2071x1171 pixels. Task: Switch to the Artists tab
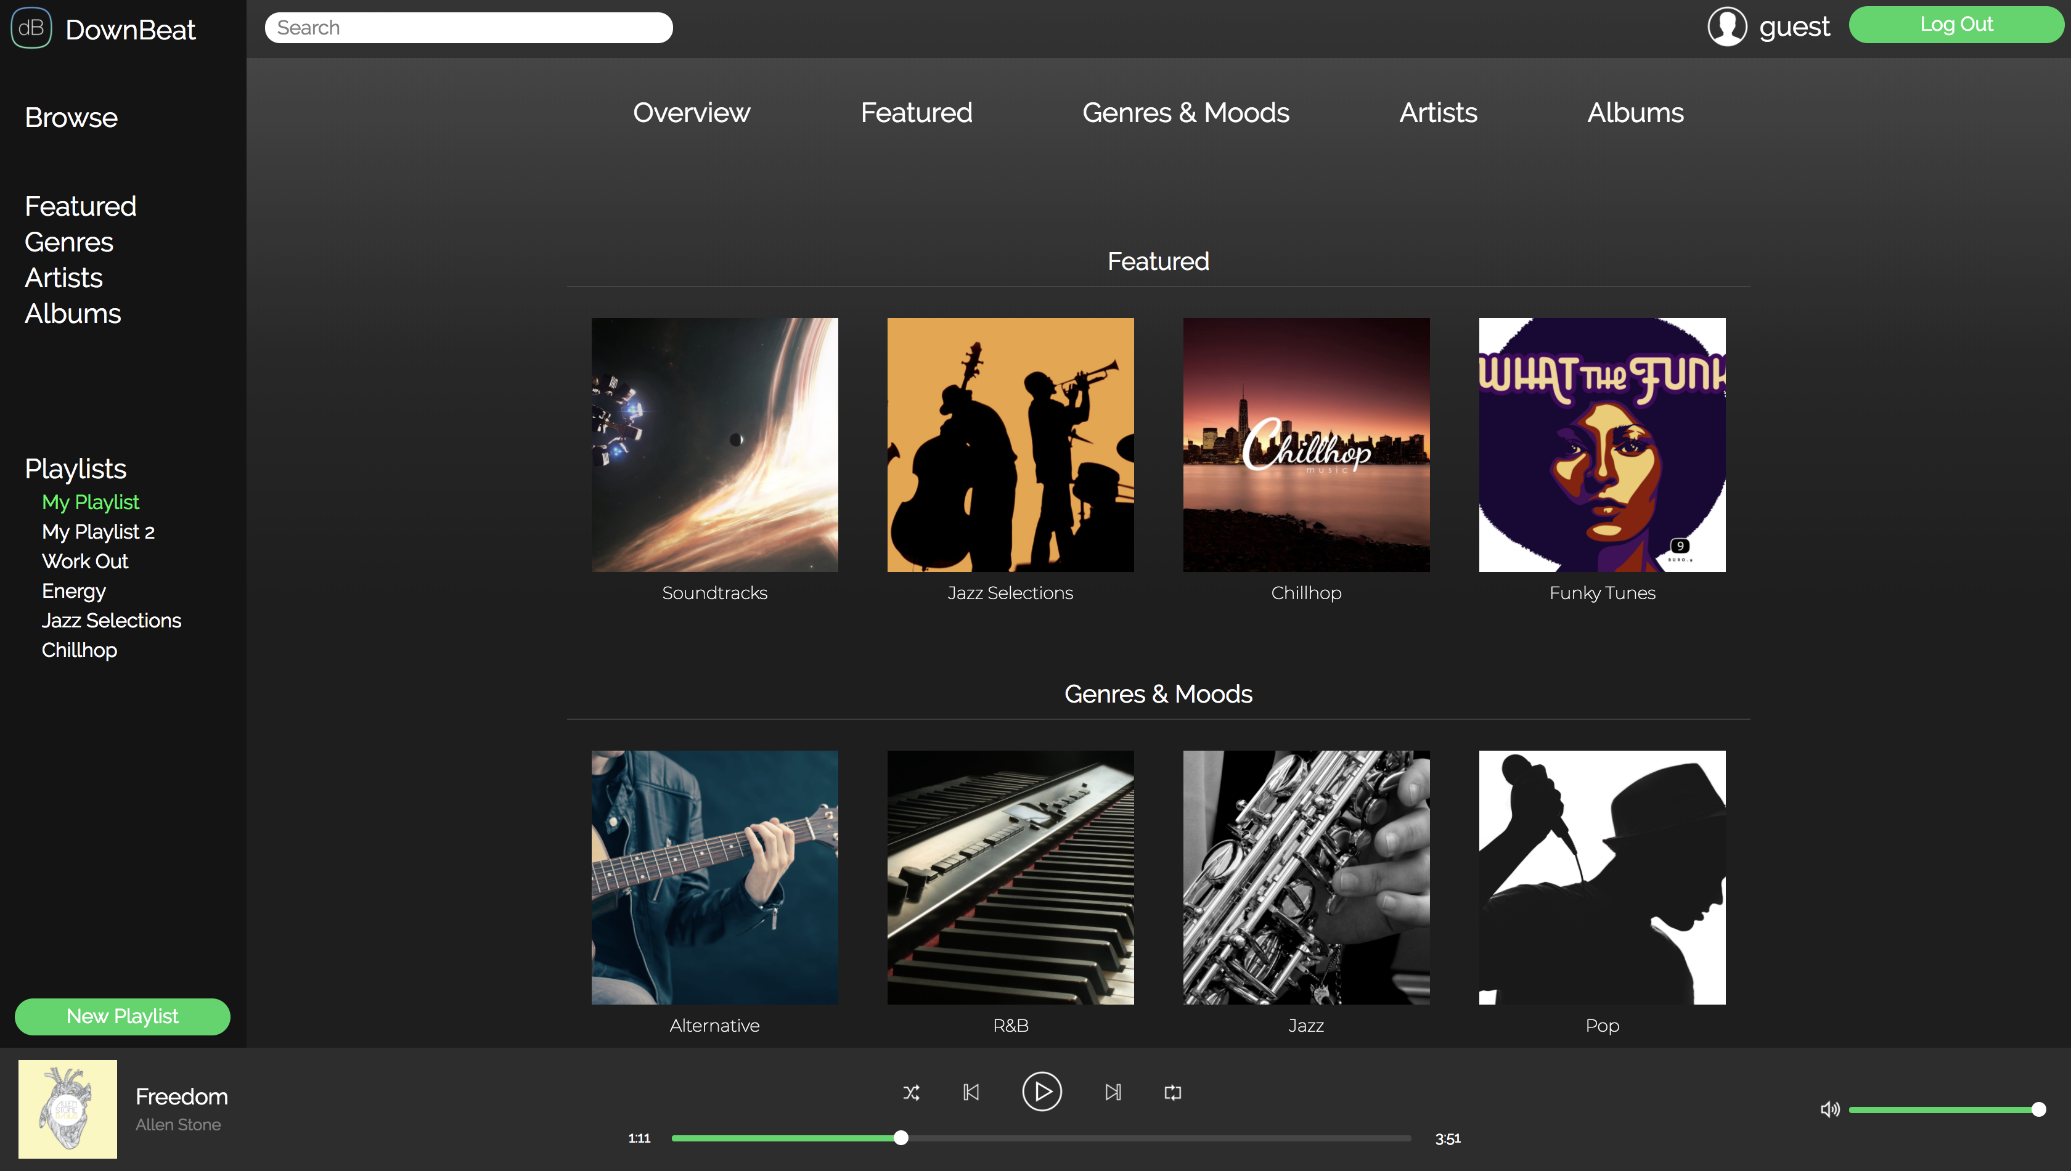click(x=1438, y=113)
